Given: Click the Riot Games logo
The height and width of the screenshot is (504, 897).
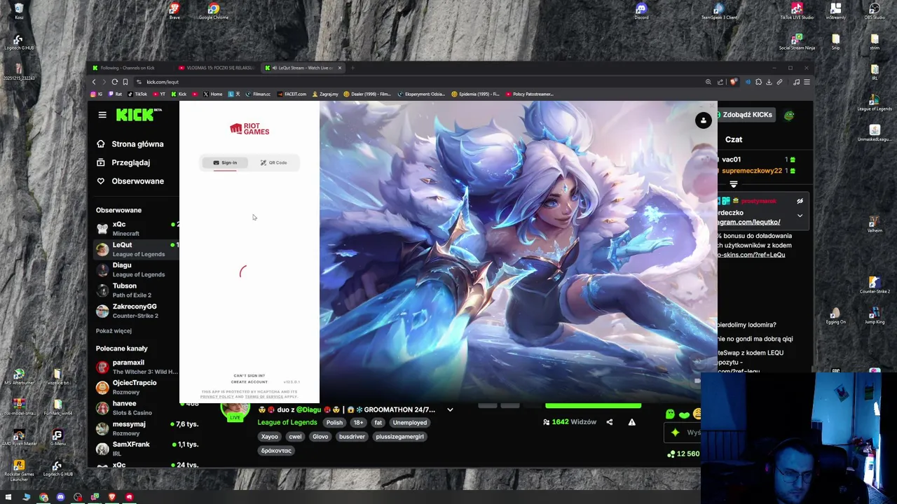Looking at the screenshot, I should (x=249, y=129).
